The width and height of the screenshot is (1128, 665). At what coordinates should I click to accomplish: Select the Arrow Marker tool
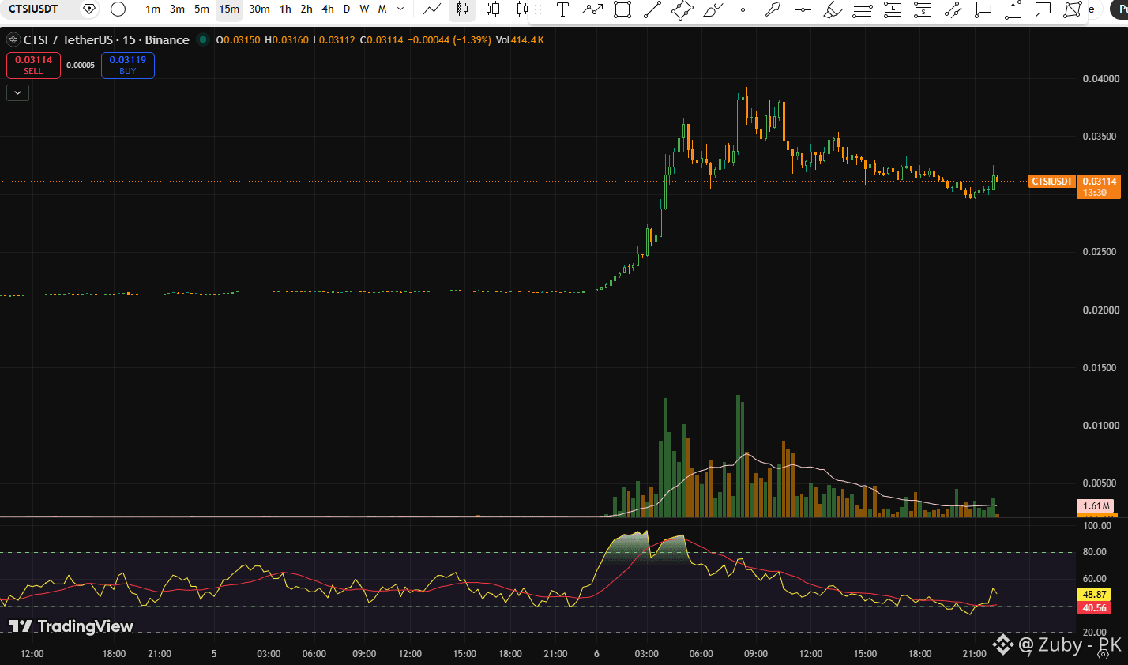coord(773,9)
